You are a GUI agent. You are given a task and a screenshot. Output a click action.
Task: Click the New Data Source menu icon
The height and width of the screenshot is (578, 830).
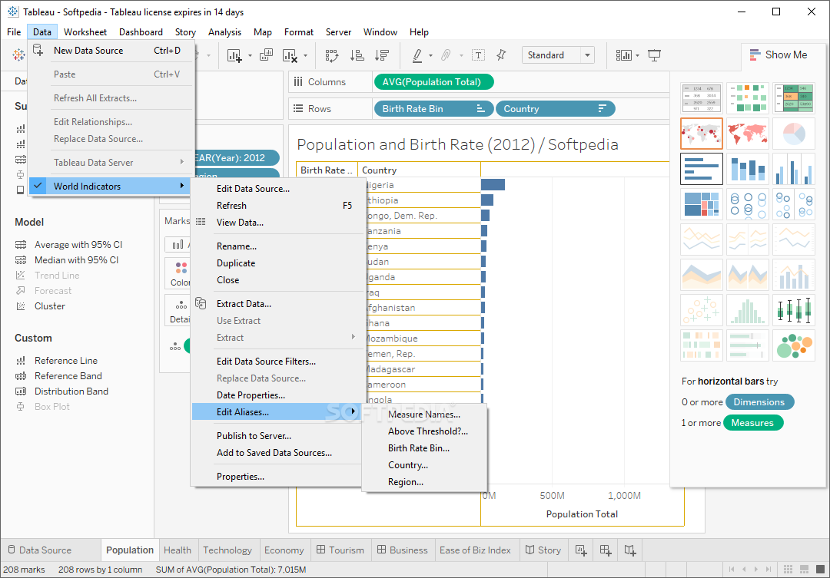point(38,50)
